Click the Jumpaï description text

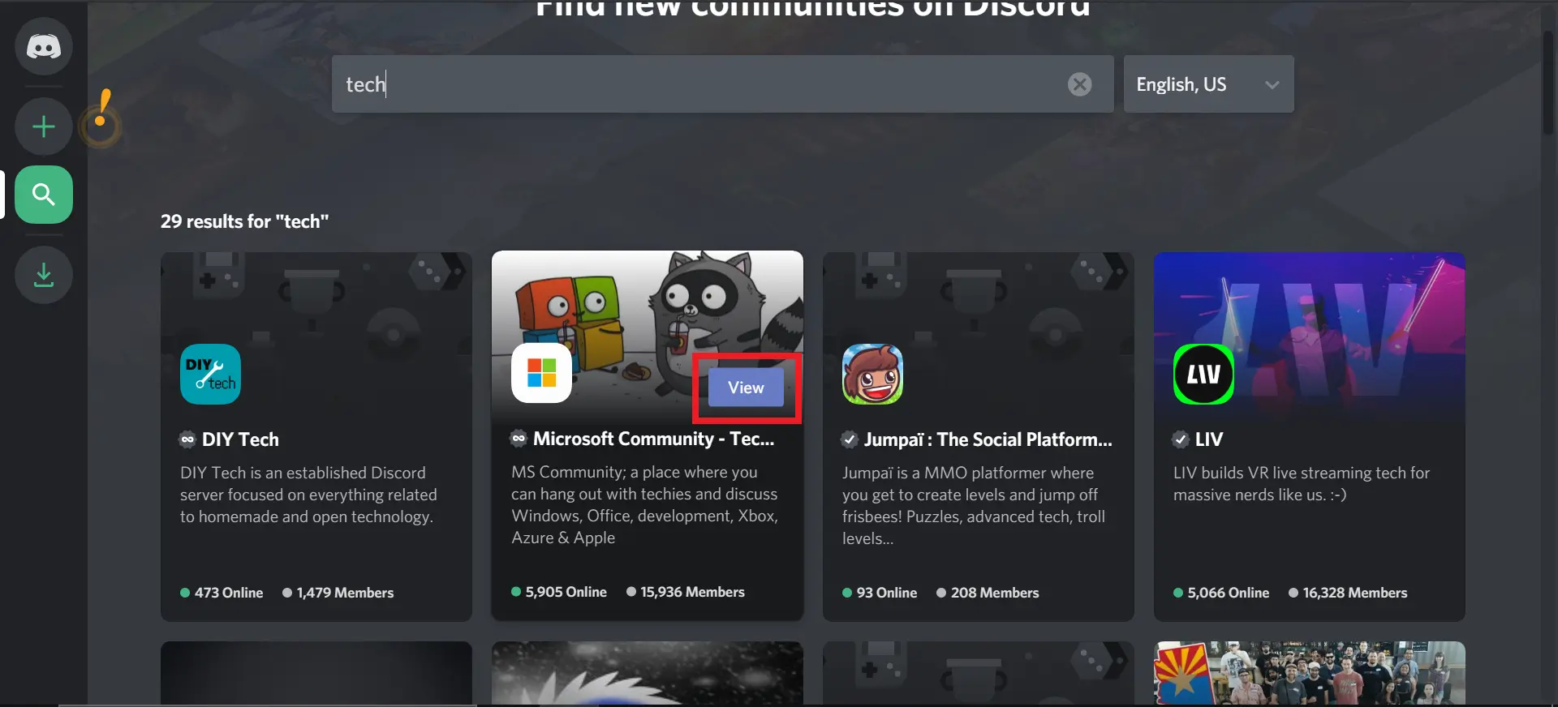click(x=974, y=505)
